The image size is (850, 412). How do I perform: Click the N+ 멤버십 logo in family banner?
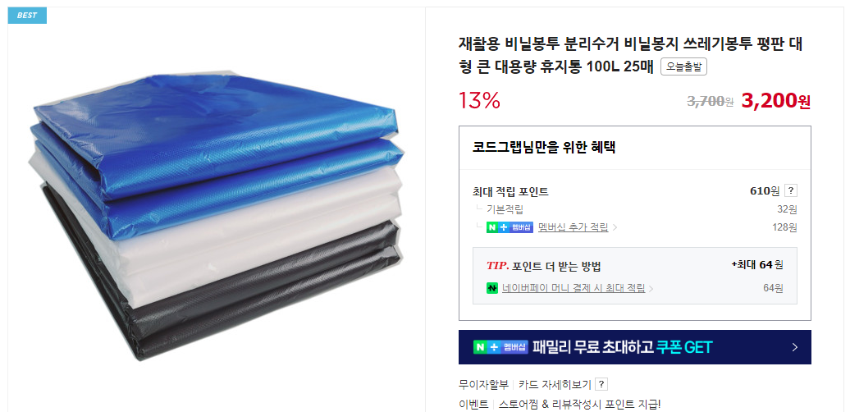[x=500, y=347]
